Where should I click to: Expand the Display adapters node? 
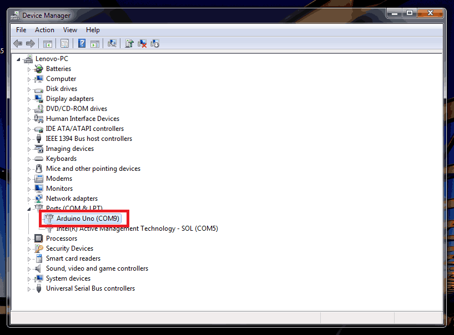coord(29,99)
